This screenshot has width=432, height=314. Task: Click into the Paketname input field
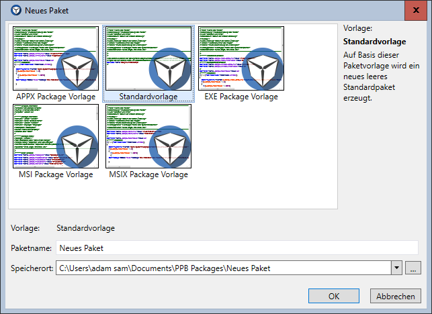tap(236, 248)
